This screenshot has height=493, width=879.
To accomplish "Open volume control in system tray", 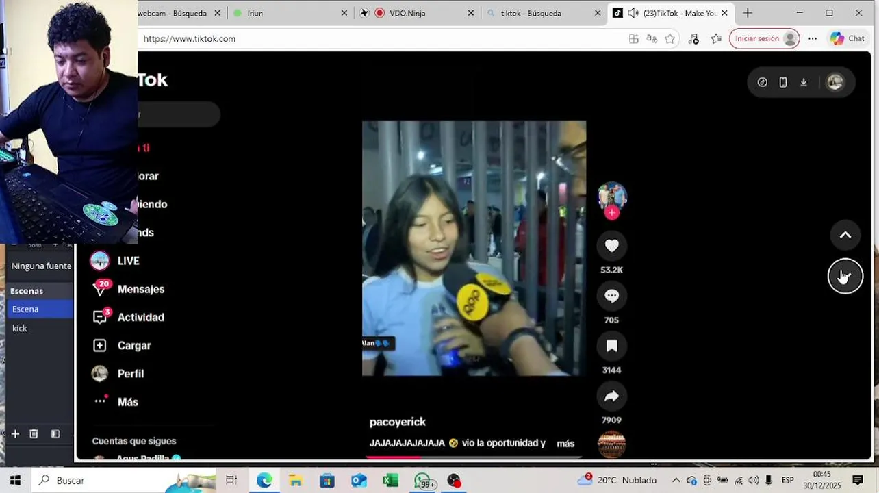I will [753, 481].
